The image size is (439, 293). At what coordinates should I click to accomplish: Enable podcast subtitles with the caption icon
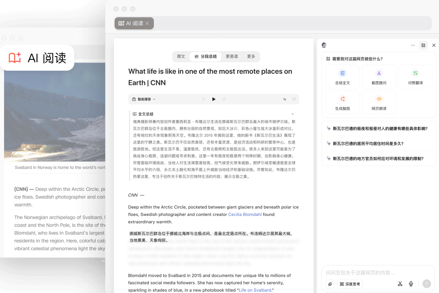point(294,99)
